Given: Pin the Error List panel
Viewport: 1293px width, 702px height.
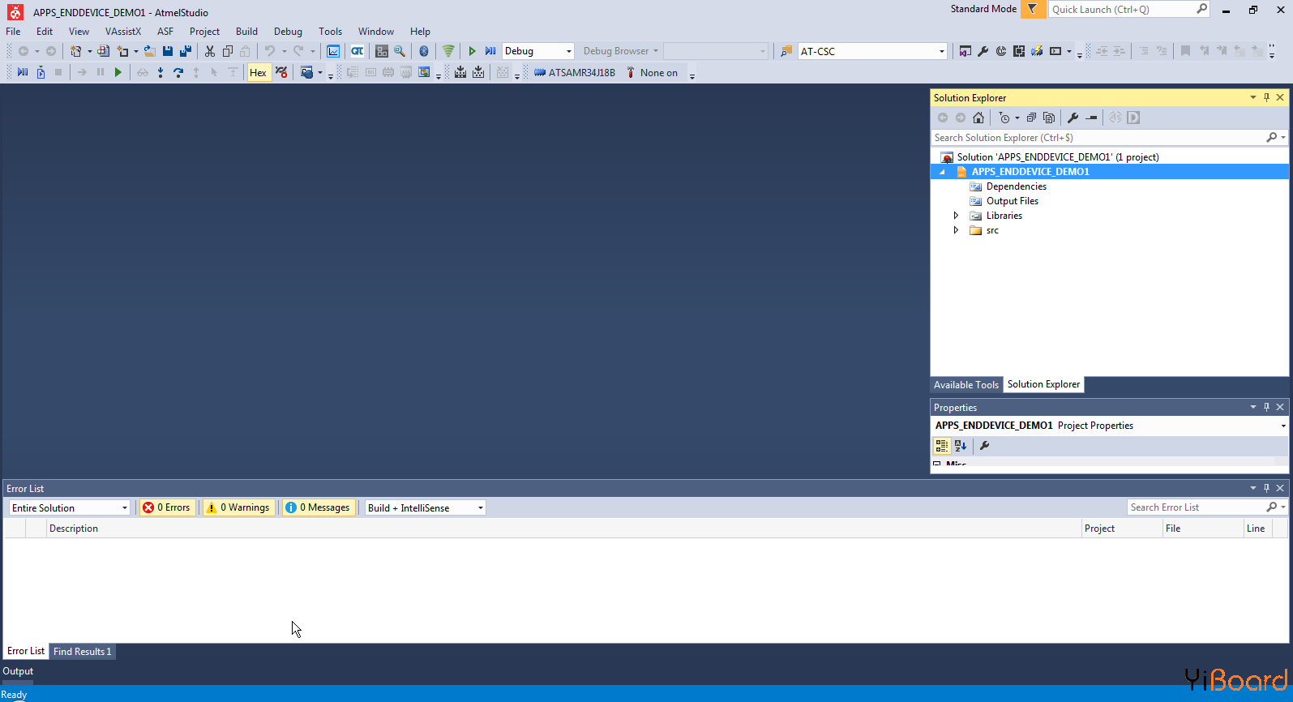Looking at the screenshot, I should pos(1266,488).
